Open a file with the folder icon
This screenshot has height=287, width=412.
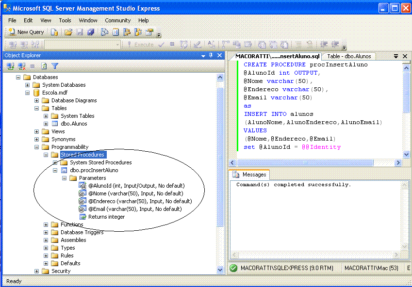(x=68, y=32)
